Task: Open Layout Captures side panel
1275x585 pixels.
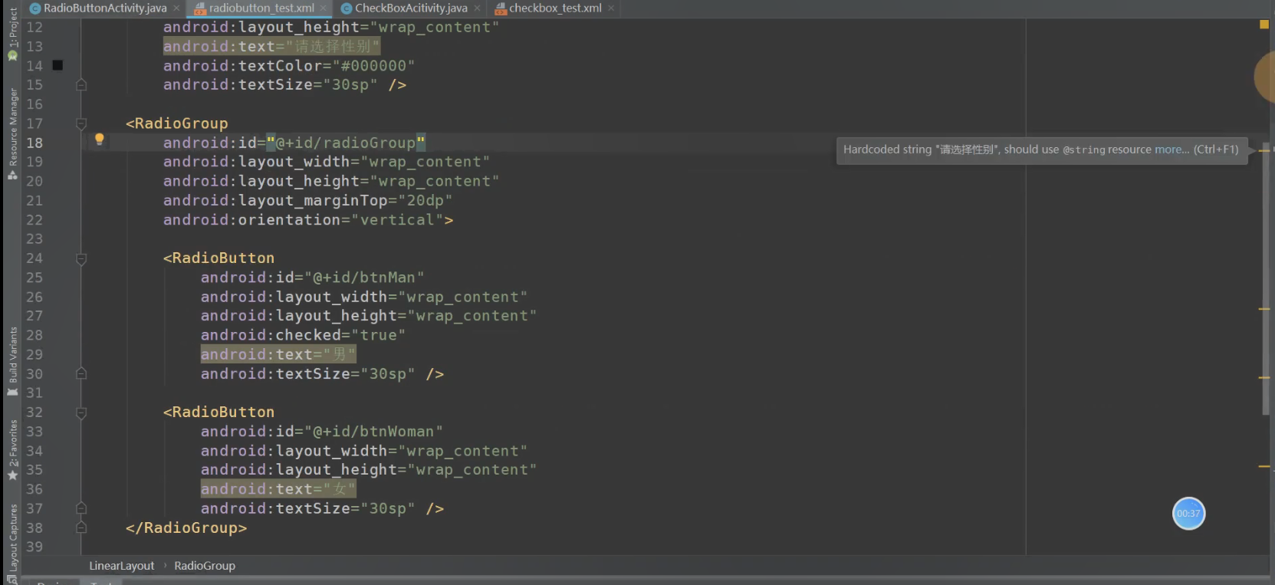Action: coord(12,542)
